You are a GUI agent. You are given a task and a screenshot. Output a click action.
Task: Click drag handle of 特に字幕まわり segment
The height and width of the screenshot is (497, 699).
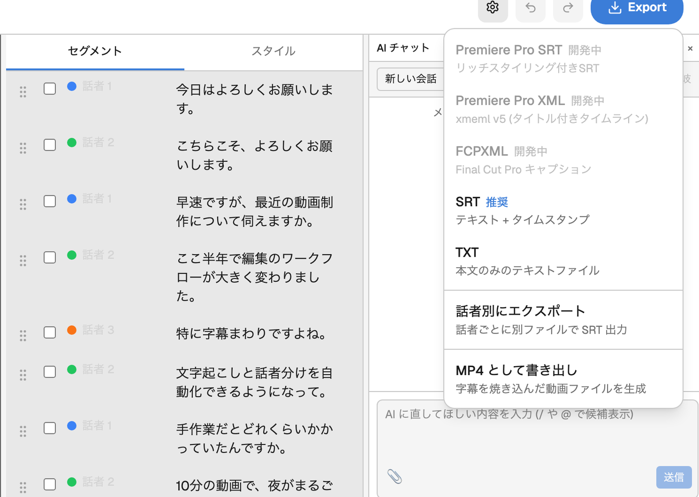click(23, 336)
